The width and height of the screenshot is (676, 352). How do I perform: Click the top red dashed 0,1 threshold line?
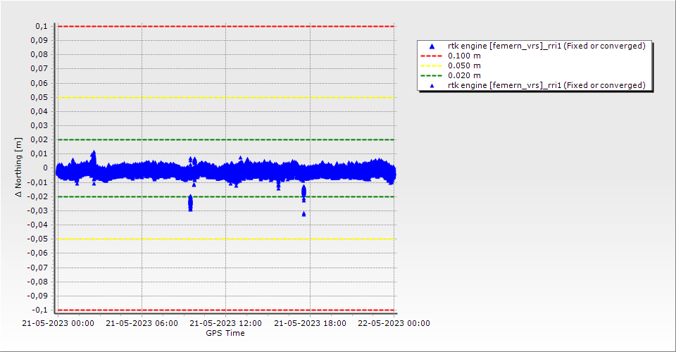pyautogui.click(x=225, y=26)
